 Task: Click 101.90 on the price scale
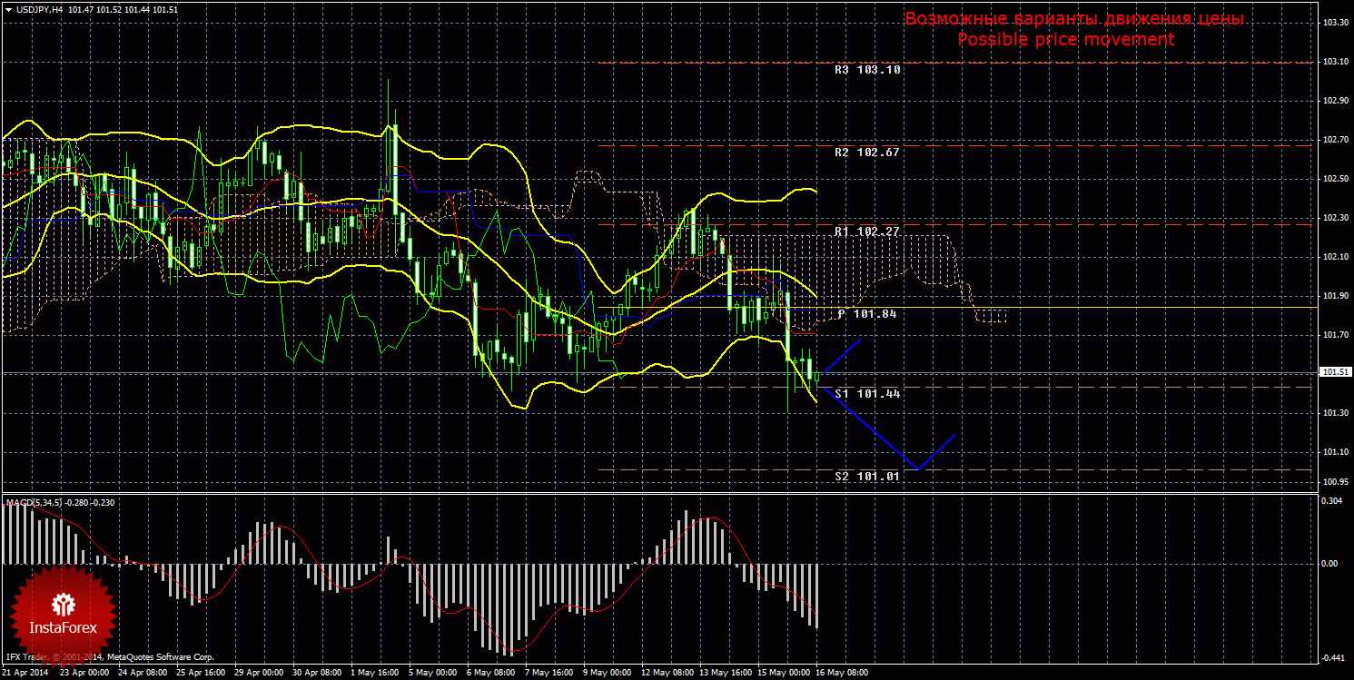[x=1335, y=296]
